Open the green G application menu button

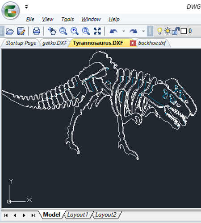click(x=10, y=11)
